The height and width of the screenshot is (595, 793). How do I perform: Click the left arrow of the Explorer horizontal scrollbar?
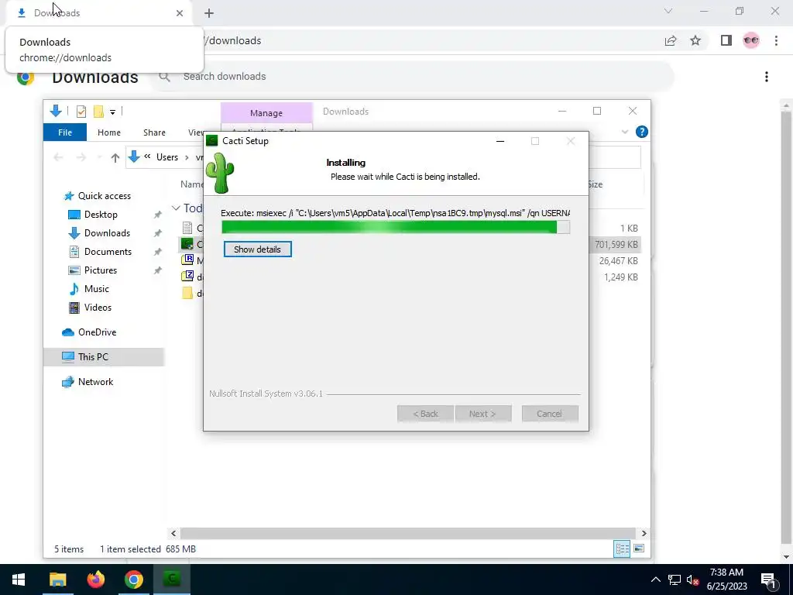pos(173,534)
